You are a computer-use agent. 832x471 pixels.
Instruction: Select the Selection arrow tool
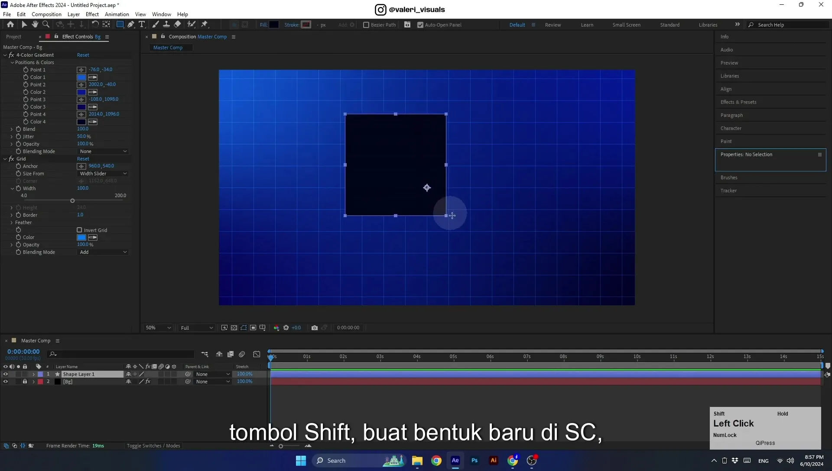coord(24,25)
